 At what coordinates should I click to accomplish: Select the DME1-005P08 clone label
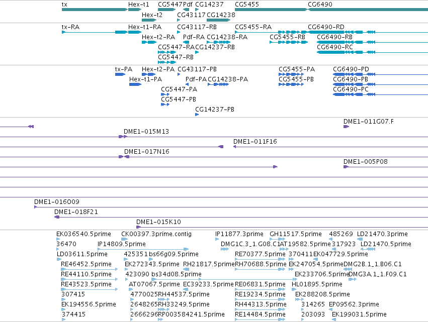click(x=366, y=161)
